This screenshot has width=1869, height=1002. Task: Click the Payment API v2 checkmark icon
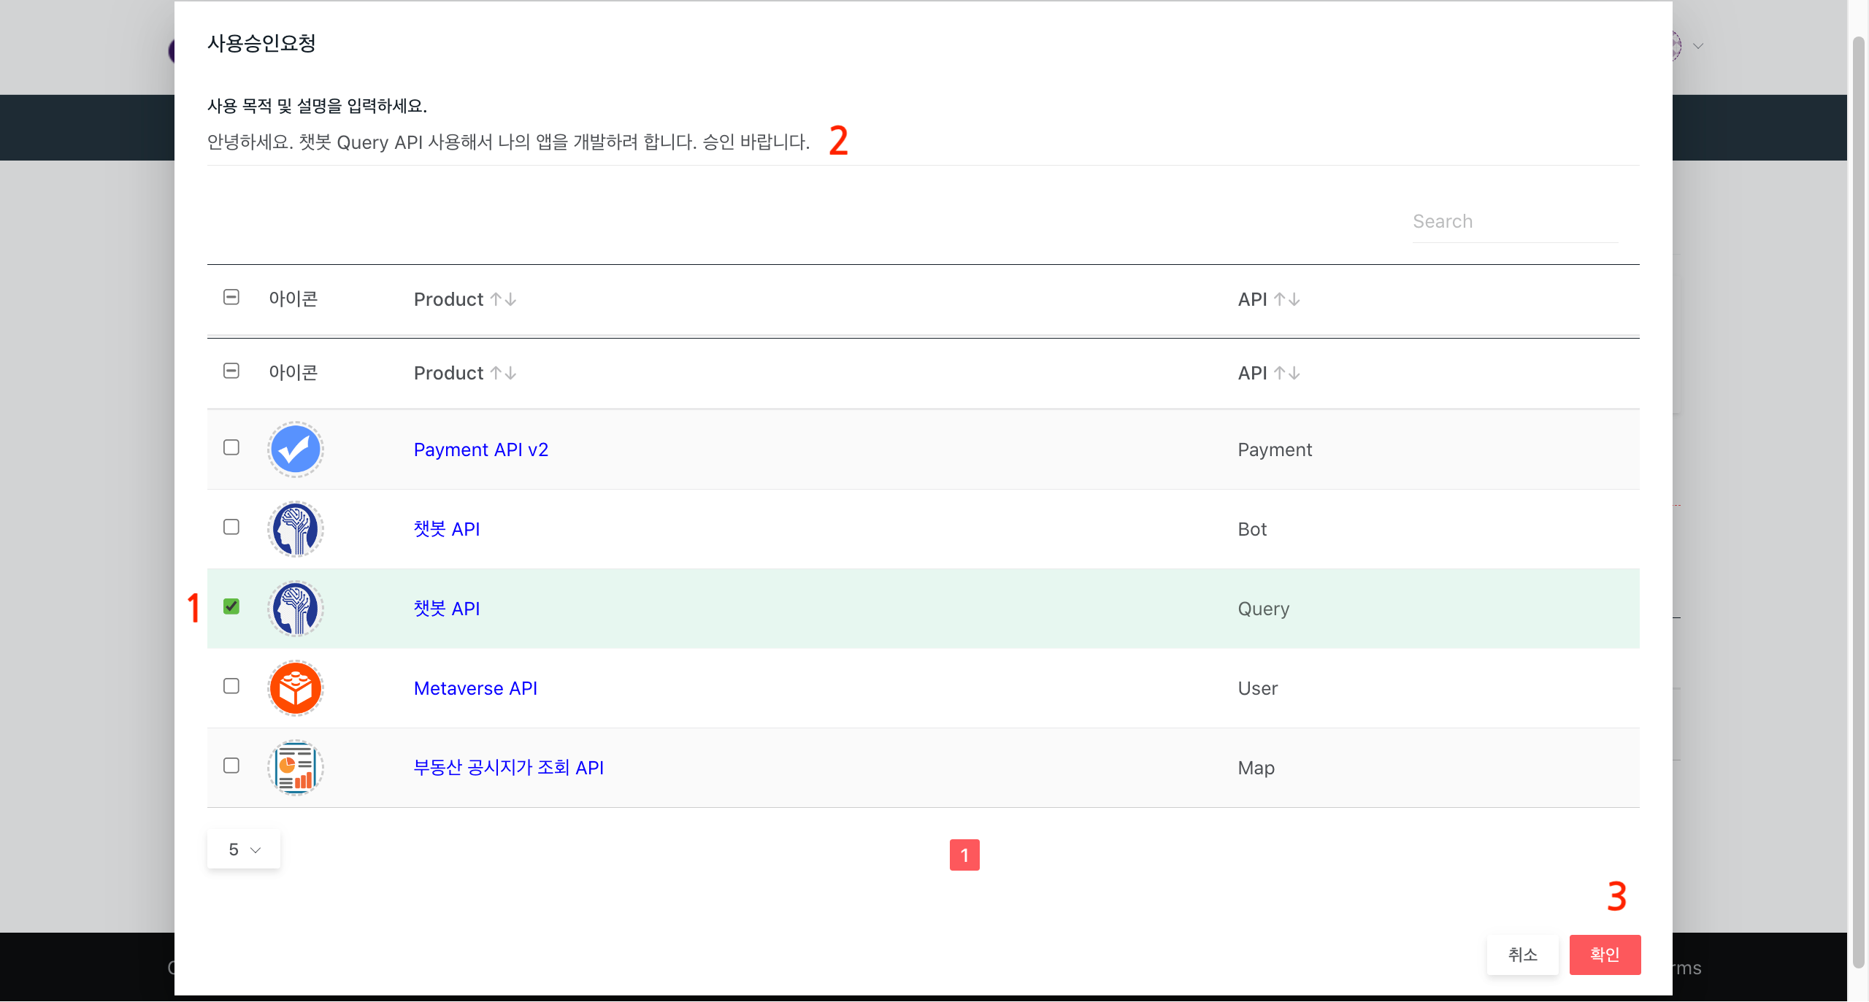click(295, 450)
